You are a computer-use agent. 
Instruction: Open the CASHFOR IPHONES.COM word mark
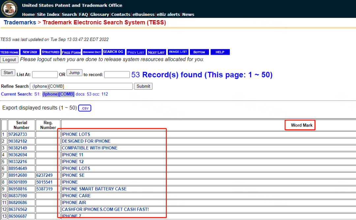tap(105, 209)
